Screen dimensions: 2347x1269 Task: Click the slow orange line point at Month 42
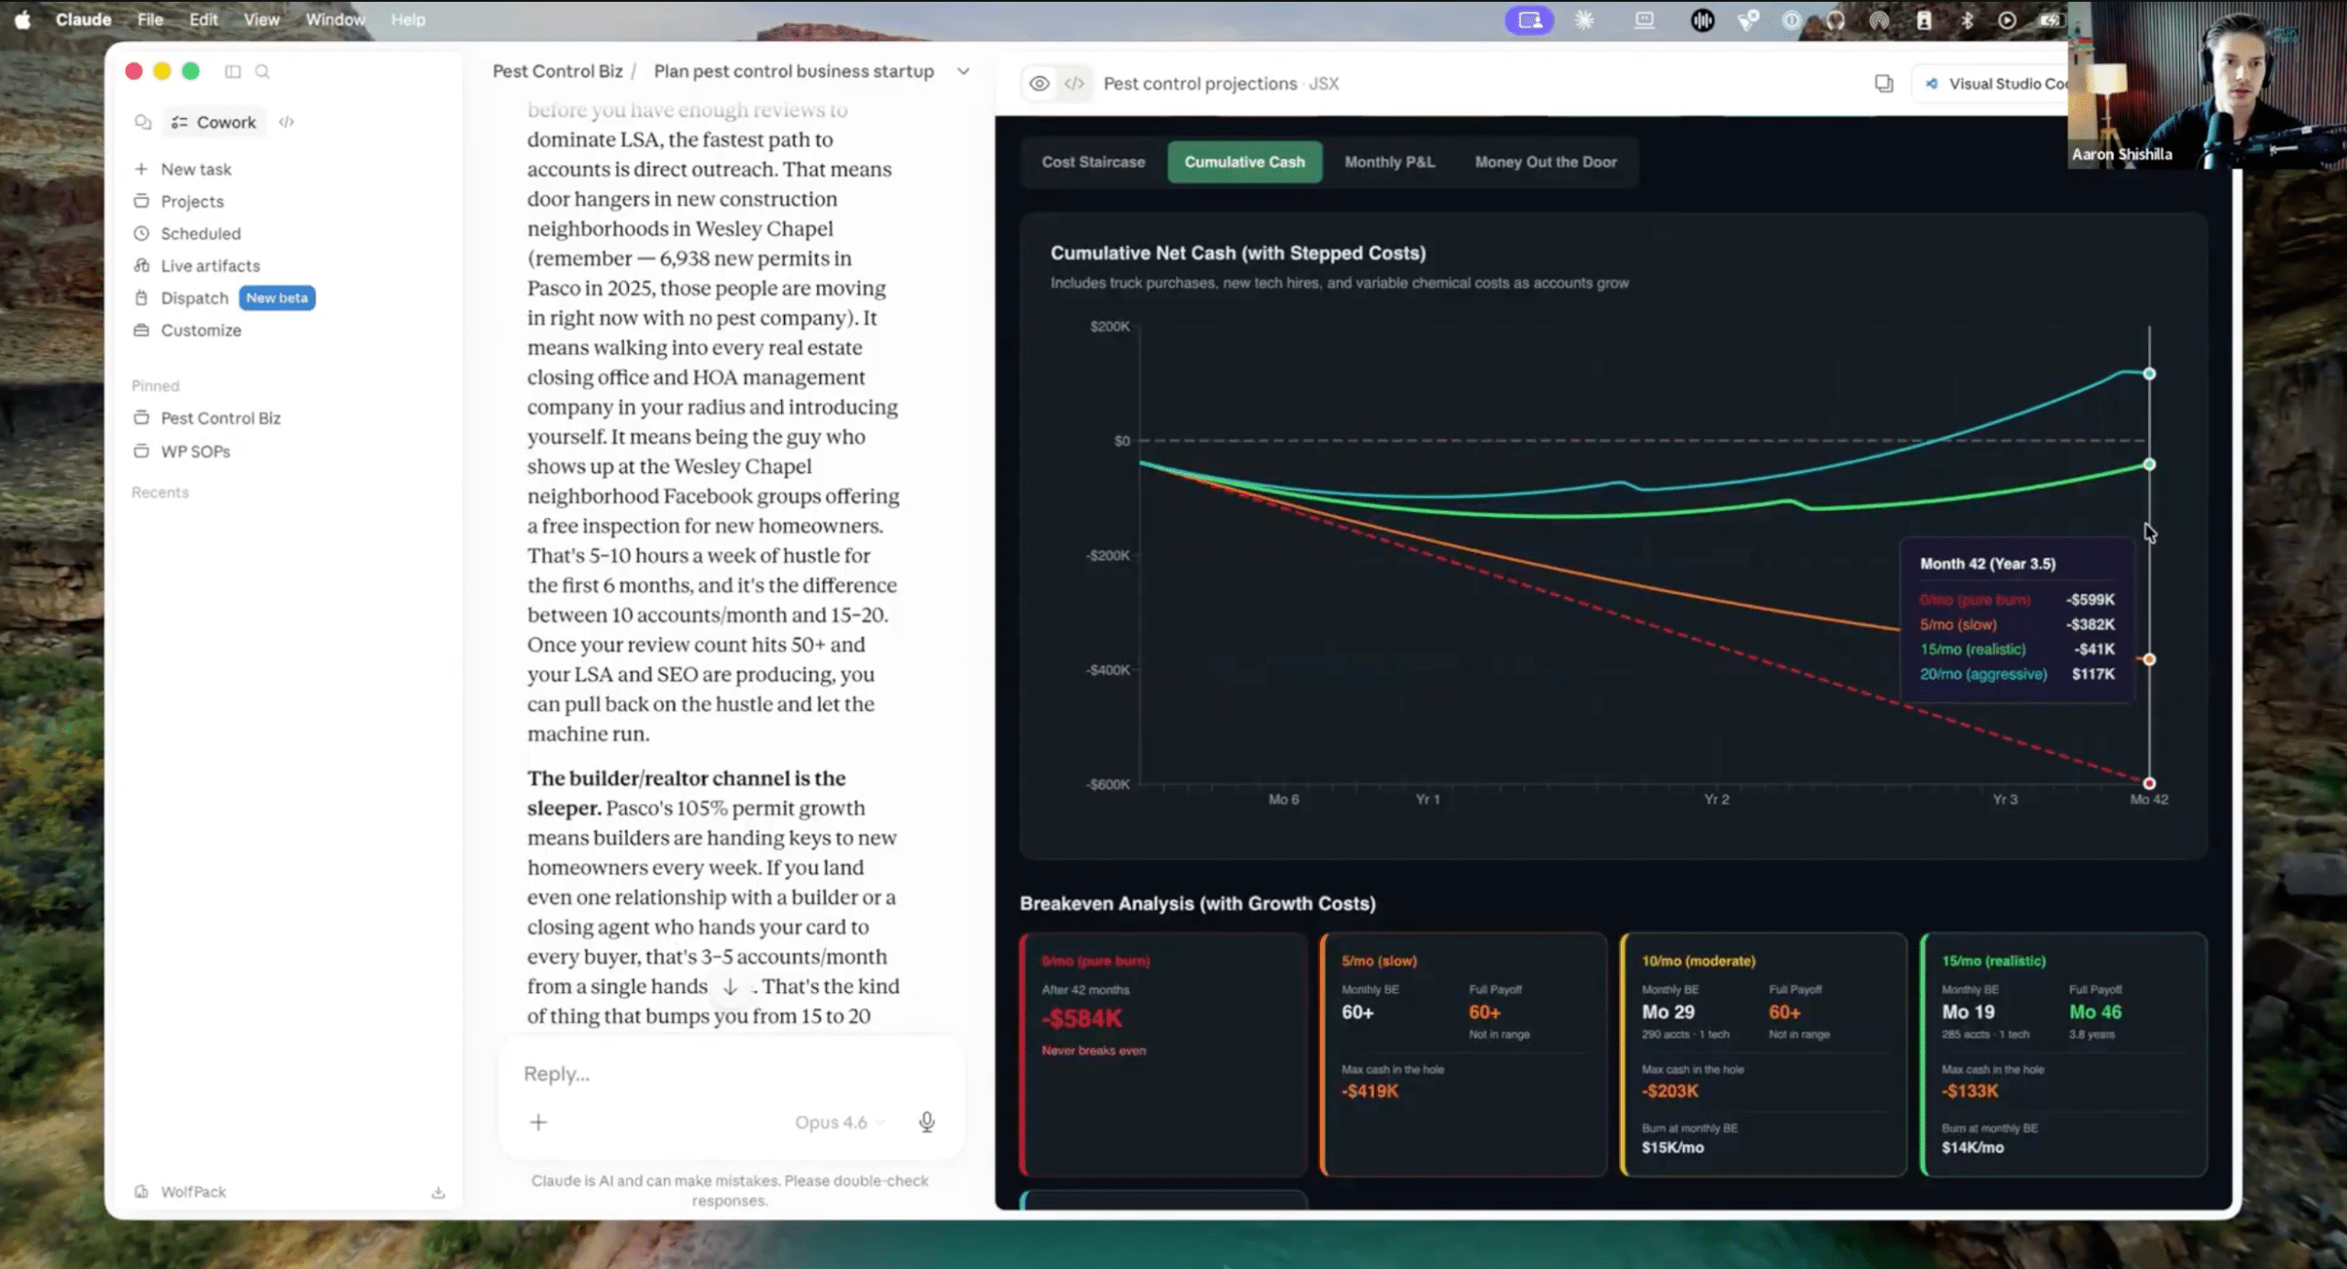pos(2149,659)
